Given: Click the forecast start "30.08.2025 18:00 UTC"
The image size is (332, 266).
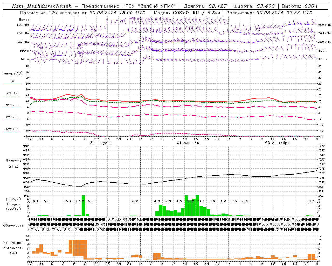Looking at the screenshot, I should pyautogui.click(x=117, y=13).
